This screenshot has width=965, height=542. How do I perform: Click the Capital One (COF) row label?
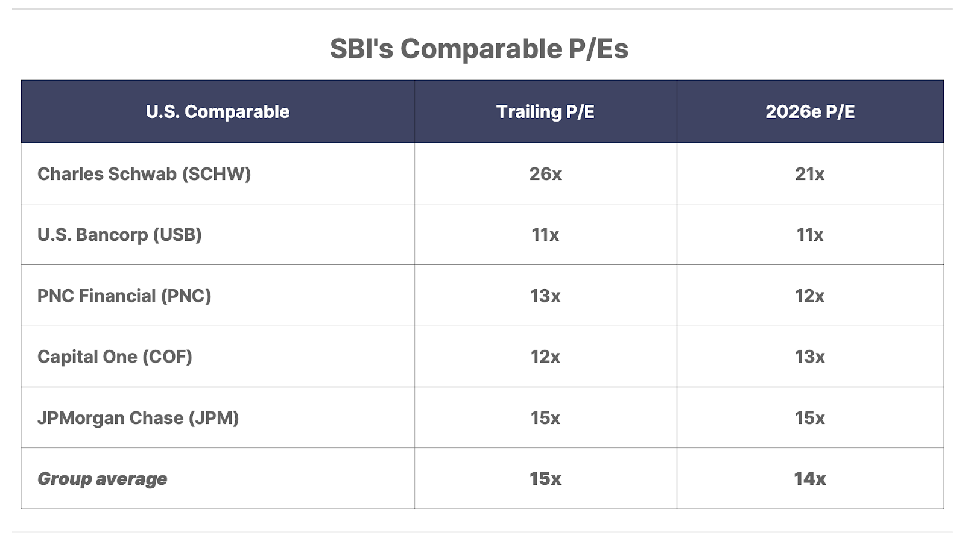tap(115, 357)
